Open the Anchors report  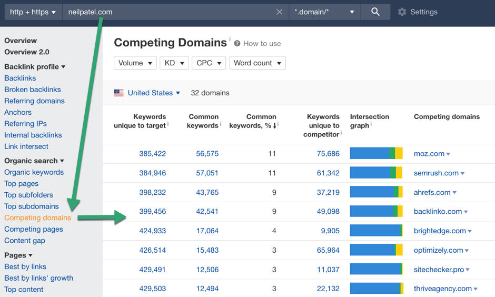pyautogui.click(x=18, y=112)
